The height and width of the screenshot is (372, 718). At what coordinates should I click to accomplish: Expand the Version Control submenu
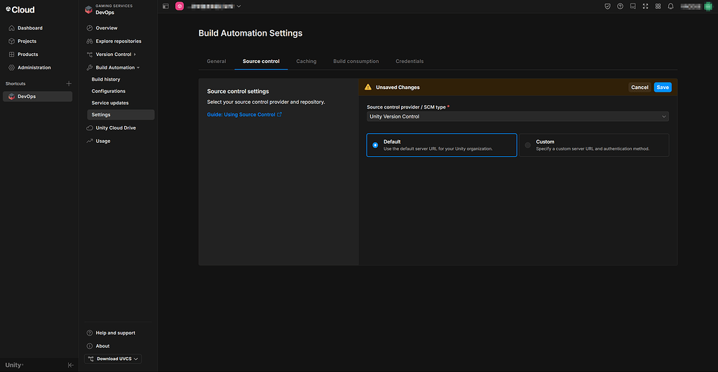tap(135, 55)
